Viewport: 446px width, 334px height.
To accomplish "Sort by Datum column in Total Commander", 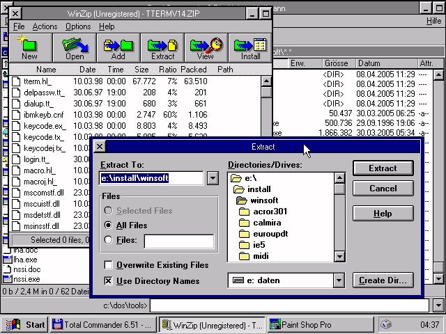I will click(x=386, y=63).
